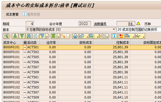Screen dimensions: 161x102
Task: Set a filter with the funnel icon
Action: point(42,36)
